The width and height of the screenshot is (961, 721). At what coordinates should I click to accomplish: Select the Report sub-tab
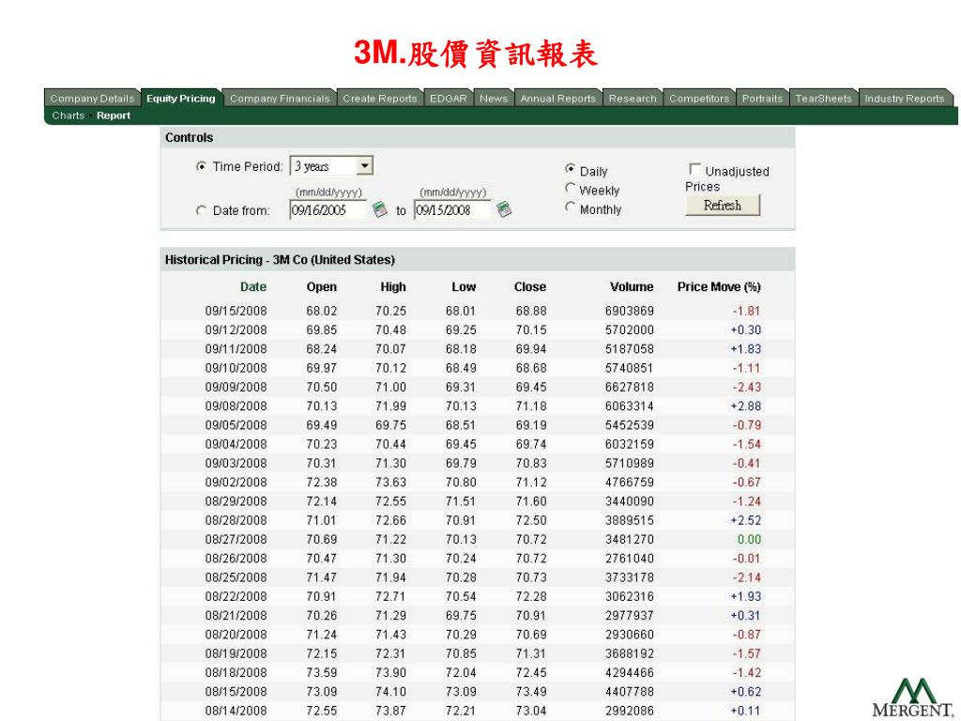(x=114, y=115)
